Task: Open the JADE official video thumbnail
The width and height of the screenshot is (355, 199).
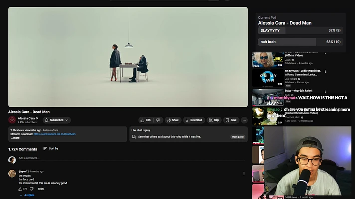Action: click(268, 60)
